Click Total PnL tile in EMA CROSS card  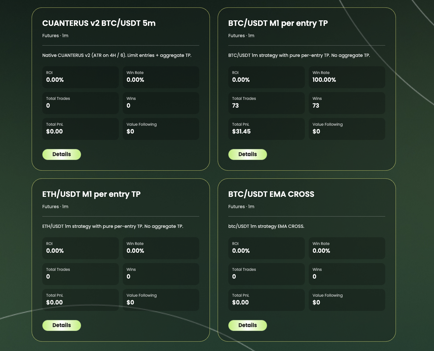tap(266, 300)
